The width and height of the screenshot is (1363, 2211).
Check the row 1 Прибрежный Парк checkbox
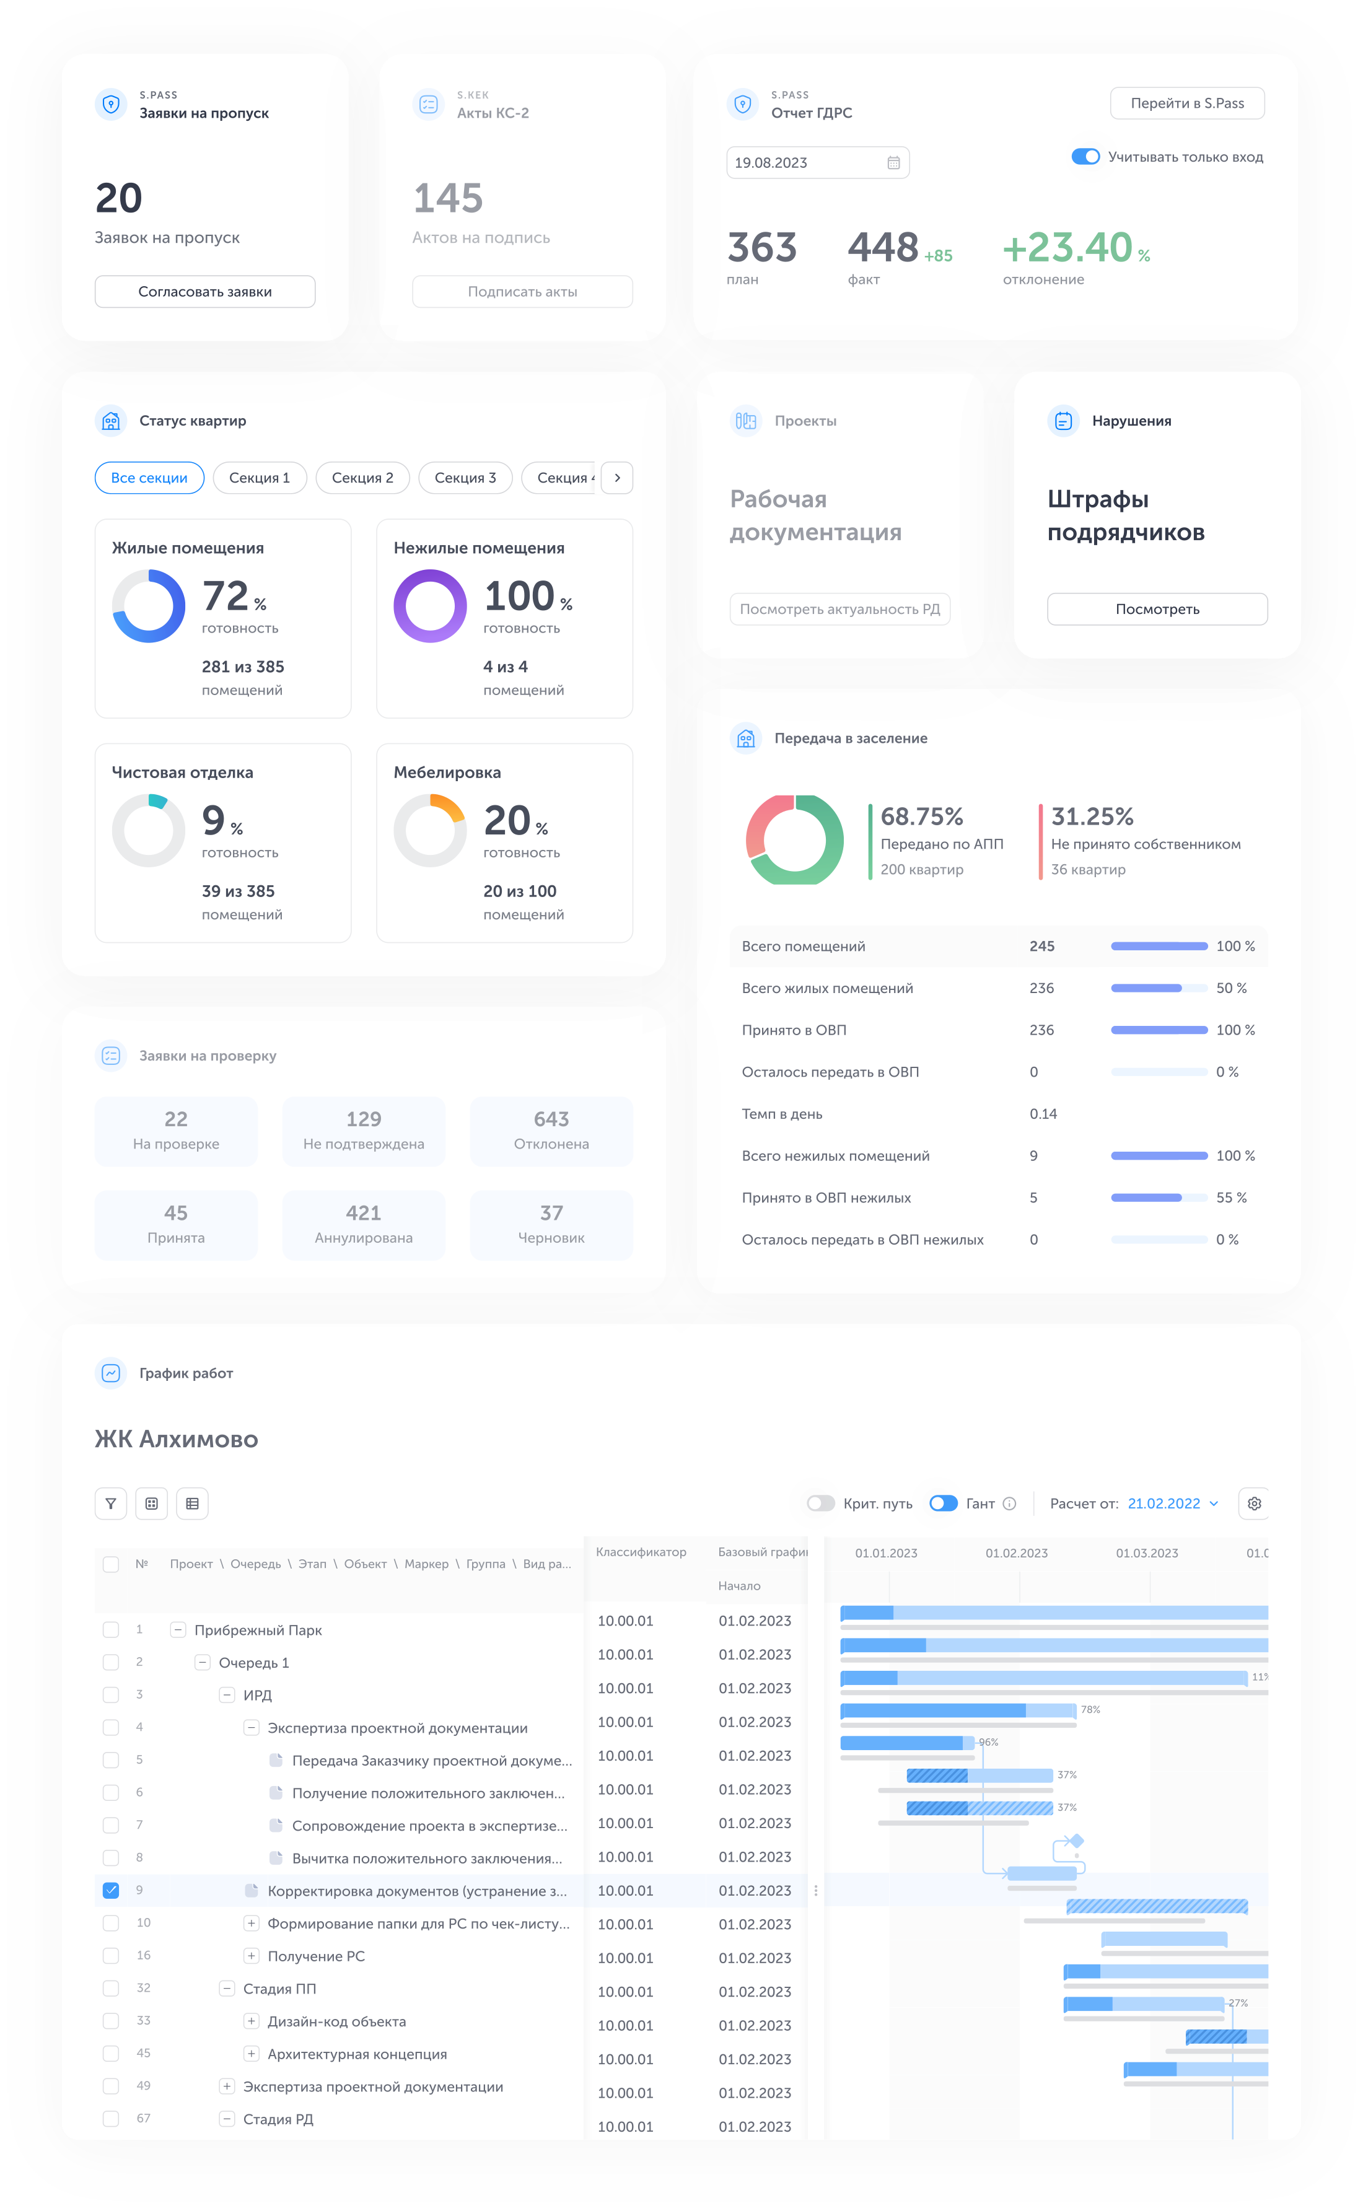(111, 1630)
